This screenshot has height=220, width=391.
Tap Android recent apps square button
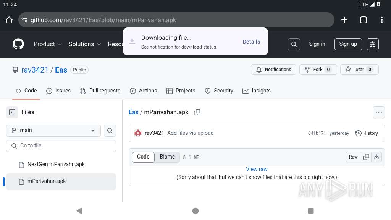(311, 211)
